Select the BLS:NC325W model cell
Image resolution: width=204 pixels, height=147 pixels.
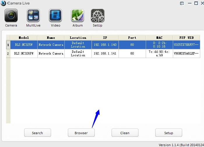(24, 45)
